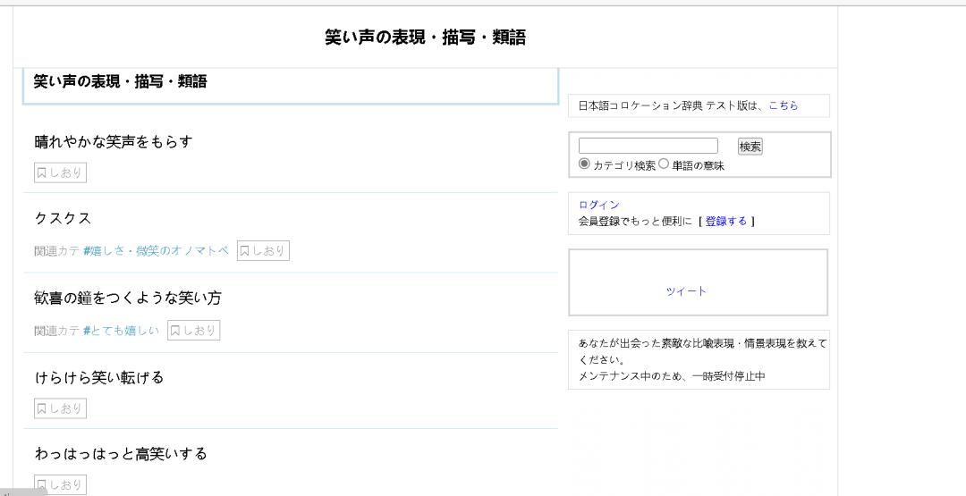The height and width of the screenshot is (496, 966).
Task: Select the phrase けらけら笑い転げる
Action: (99, 377)
